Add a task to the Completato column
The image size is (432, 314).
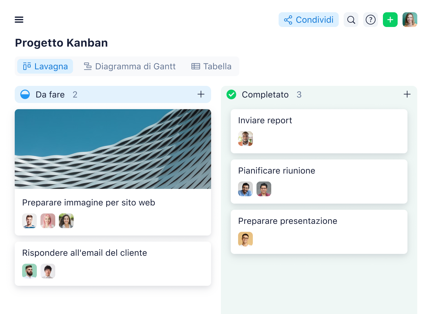(407, 94)
